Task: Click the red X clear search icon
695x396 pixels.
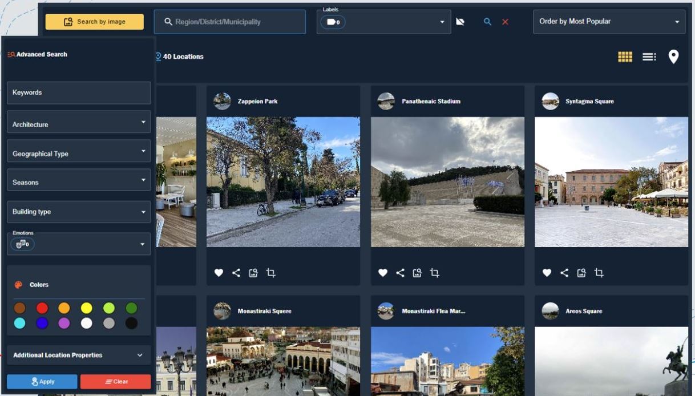Action: tap(505, 22)
